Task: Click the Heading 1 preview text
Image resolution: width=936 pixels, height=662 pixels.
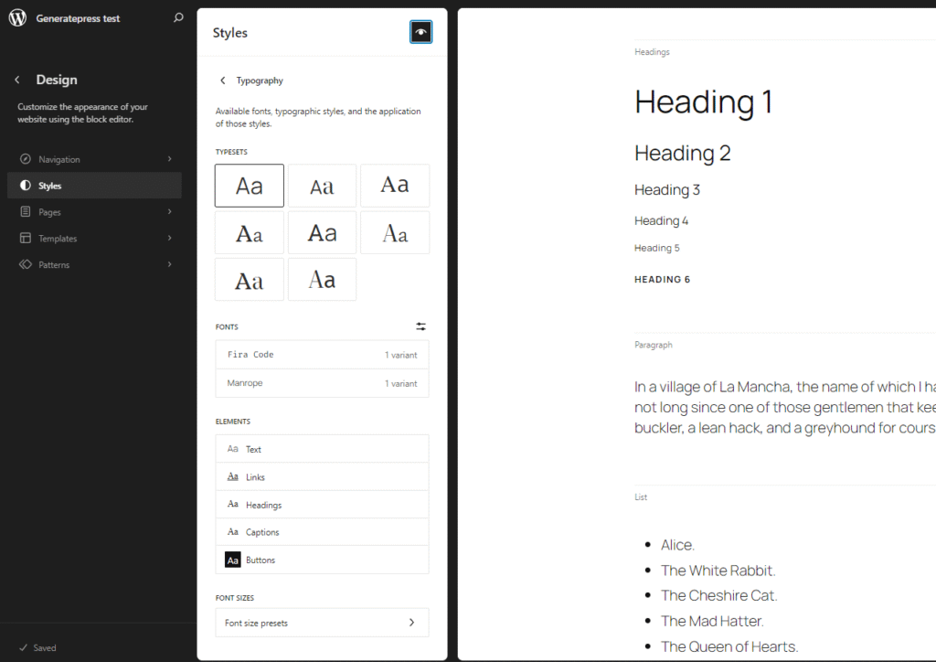Action: [704, 101]
